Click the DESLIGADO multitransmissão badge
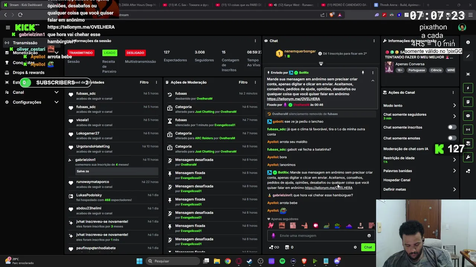Screen dimensions: 476x267 tap(135, 53)
